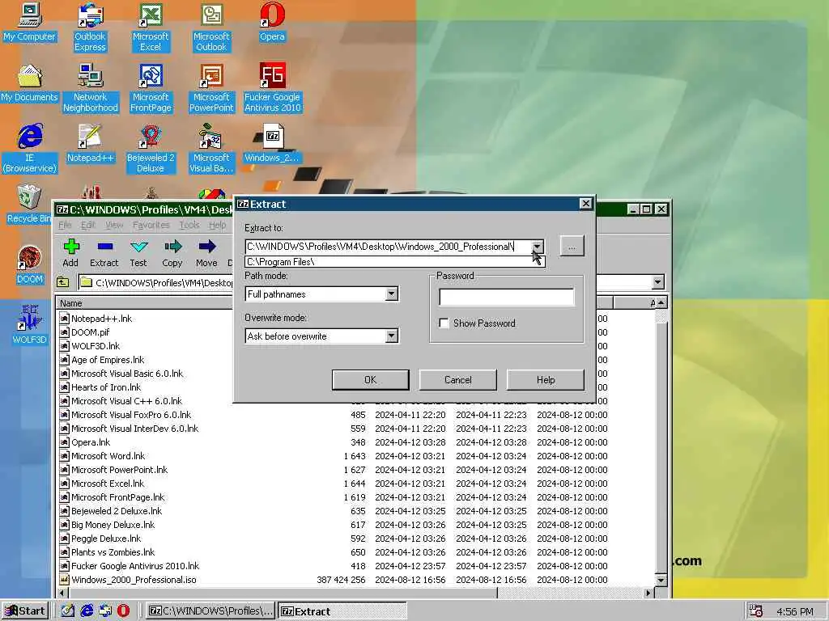Viewport: 829px width, 621px height.
Task: Select Opera desktop icon
Action: click(x=272, y=23)
